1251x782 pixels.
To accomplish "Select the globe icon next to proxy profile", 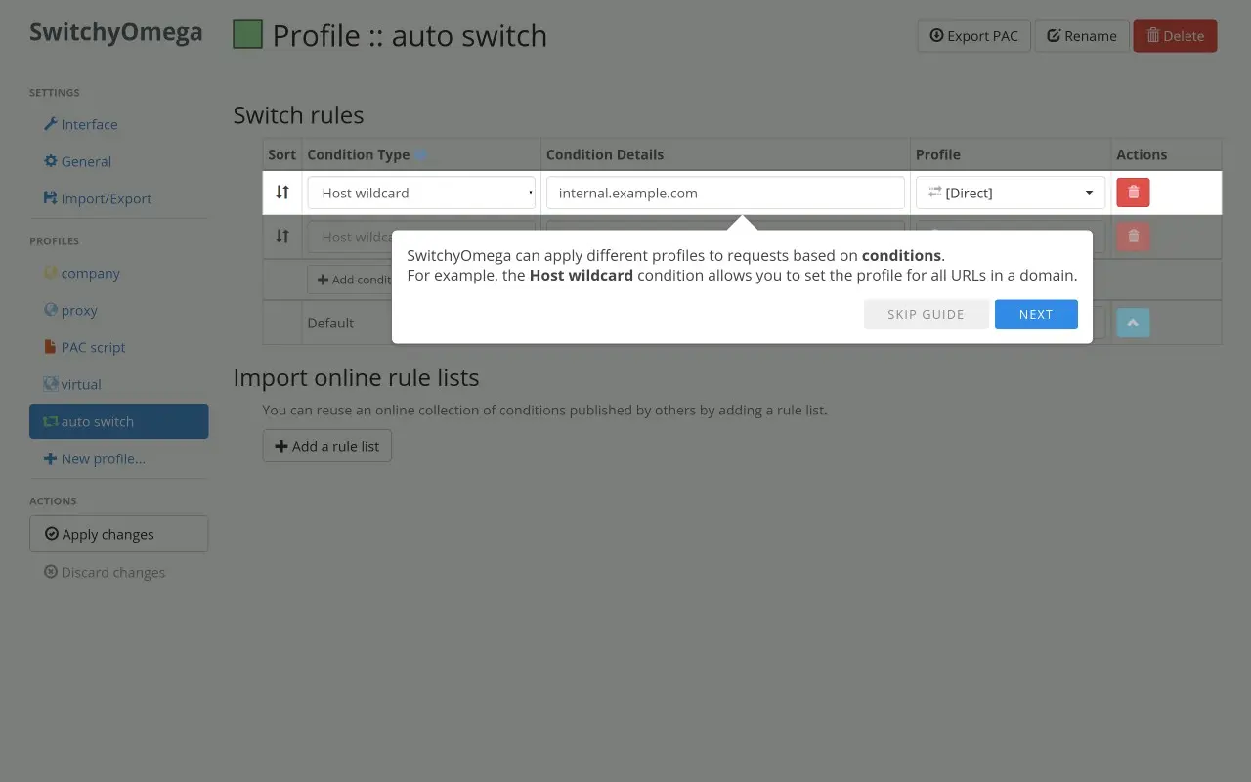I will coord(50,310).
